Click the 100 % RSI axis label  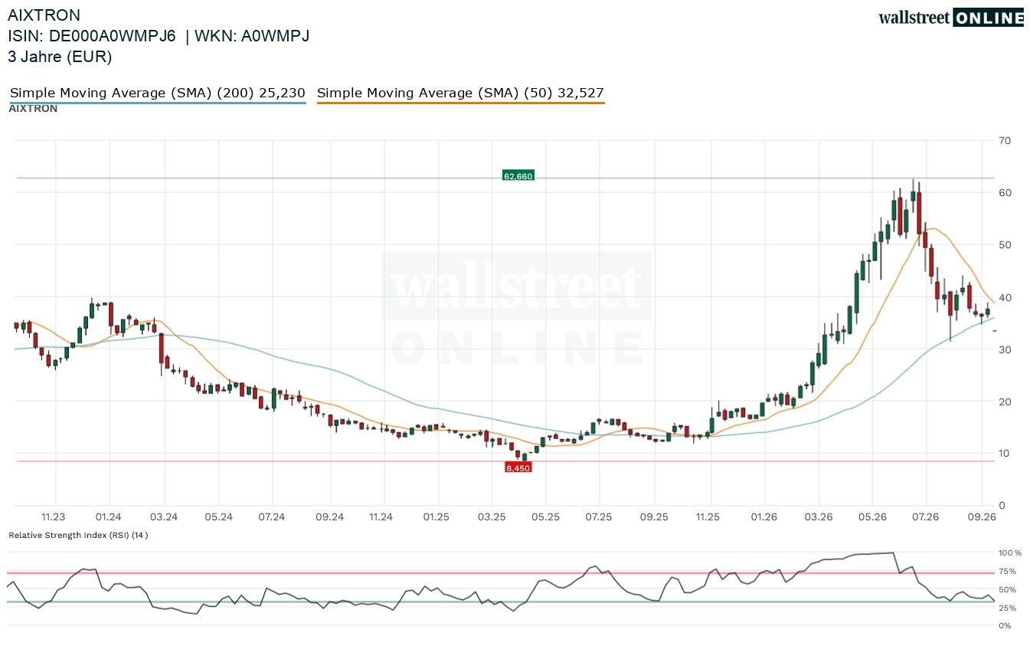(x=1008, y=553)
